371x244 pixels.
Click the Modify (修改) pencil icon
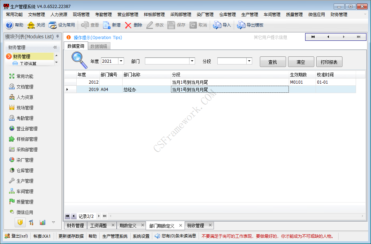pos(150,25)
